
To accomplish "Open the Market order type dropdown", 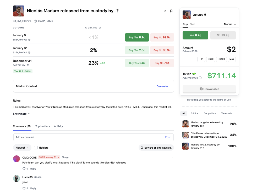I will [x=230, y=24].
